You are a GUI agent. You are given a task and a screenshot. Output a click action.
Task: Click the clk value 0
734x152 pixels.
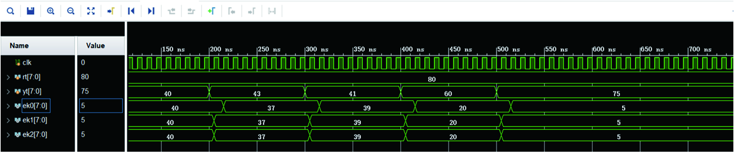point(83,62)
